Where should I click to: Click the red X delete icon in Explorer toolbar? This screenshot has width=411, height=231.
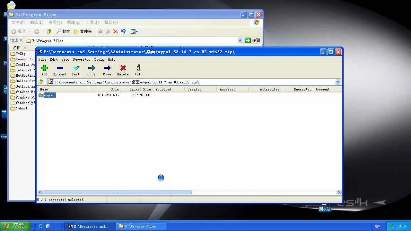click(x=116, y=31)
